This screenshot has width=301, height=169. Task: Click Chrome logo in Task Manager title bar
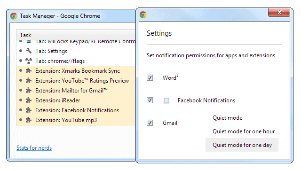[x=14, y=16]
